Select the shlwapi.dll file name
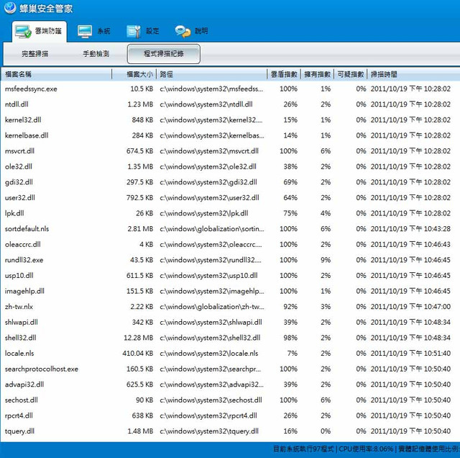Viewport: 460px width, 458px height. tap(22, 323)
